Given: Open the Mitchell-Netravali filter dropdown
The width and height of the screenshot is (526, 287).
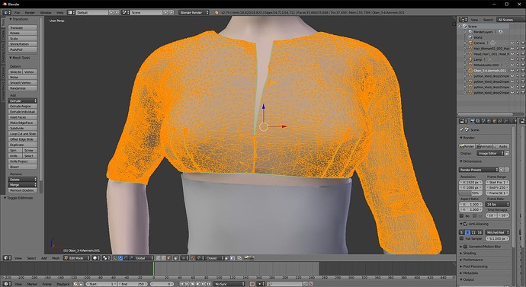Looking at the screenshot, I should pyautogui.click(x=498, y=232).
